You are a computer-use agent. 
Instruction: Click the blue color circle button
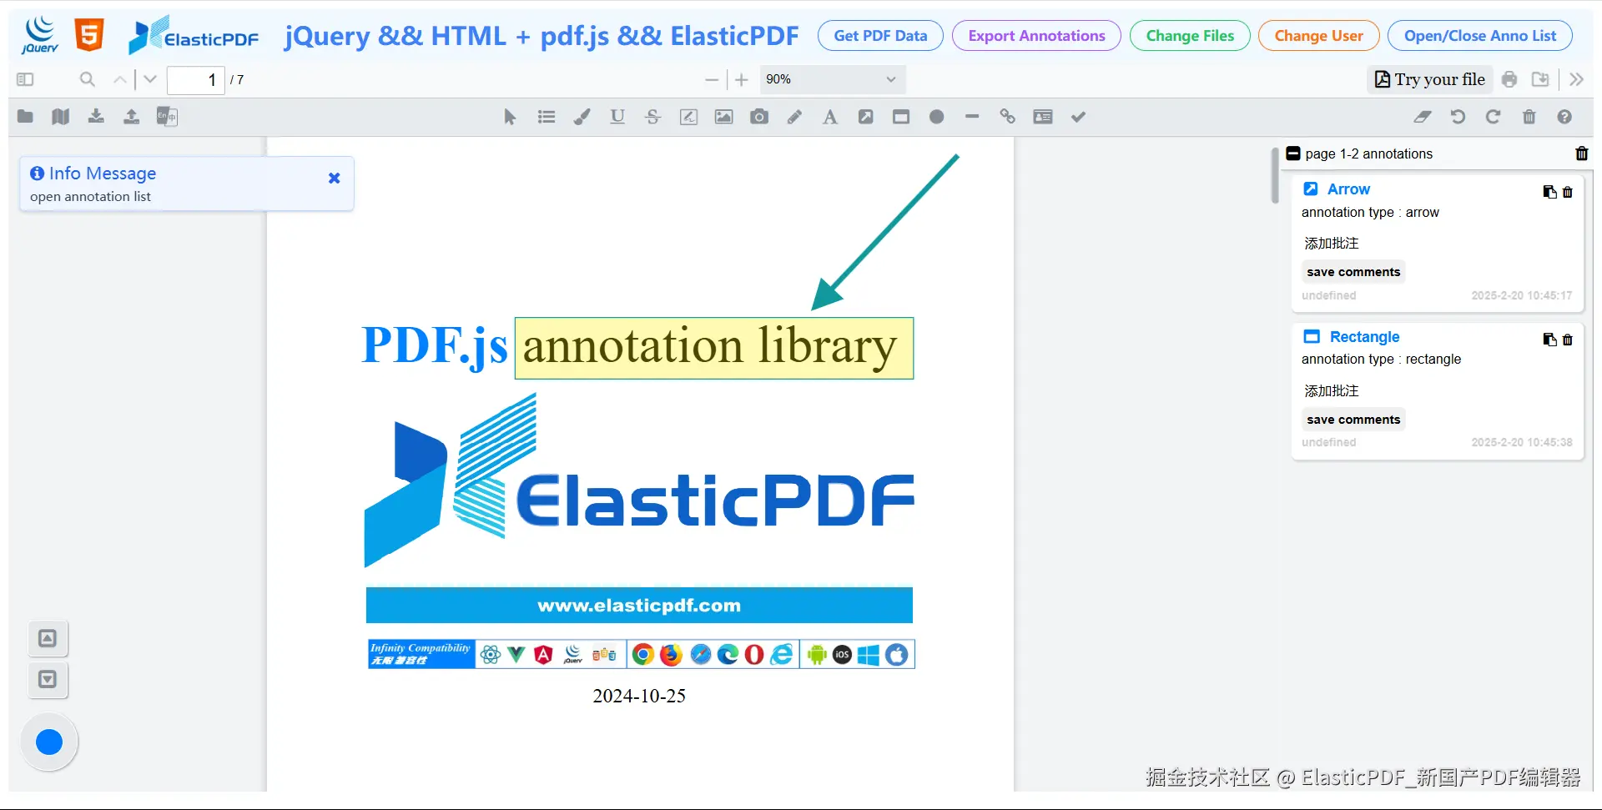tap(49, 742)
